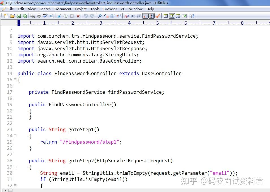The width and height of the screenshot is (270, 192).
Task: Click the Copy icon
Action: (x=66, y=16)
